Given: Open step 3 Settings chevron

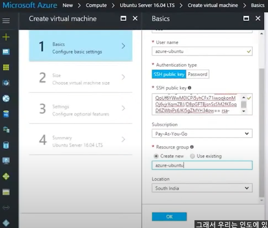Looking at the screenshot, I should 123,108.
